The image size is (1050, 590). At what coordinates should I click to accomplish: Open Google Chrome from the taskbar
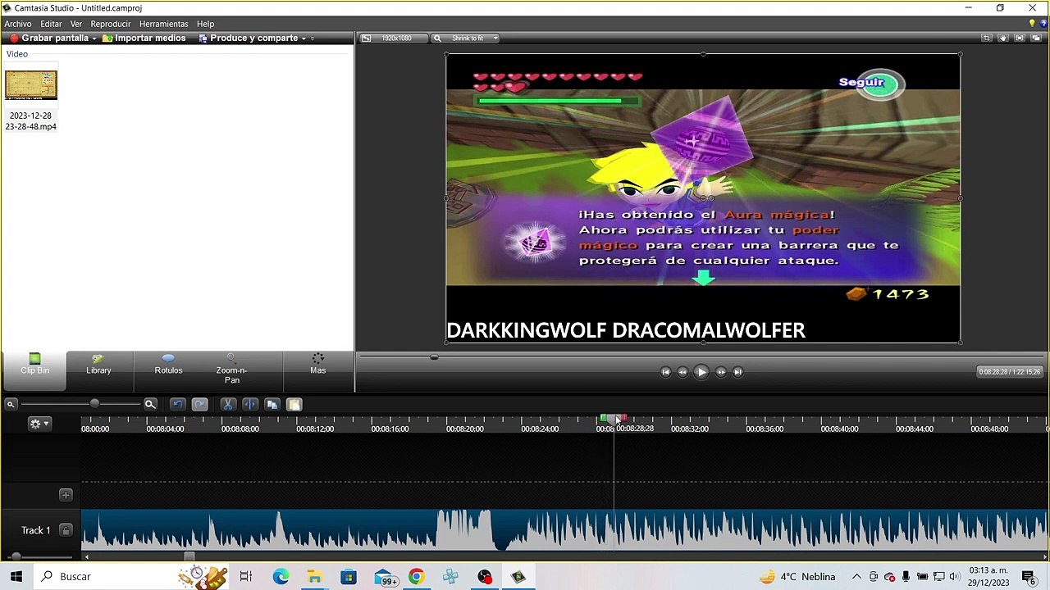click(x=416, y=577)
